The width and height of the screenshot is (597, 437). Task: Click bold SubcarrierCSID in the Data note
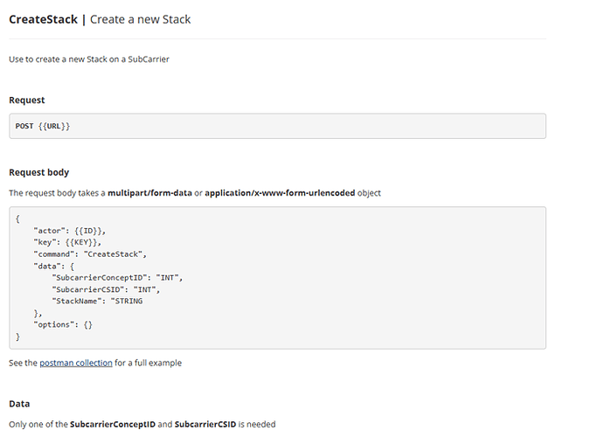click(205, 425)
